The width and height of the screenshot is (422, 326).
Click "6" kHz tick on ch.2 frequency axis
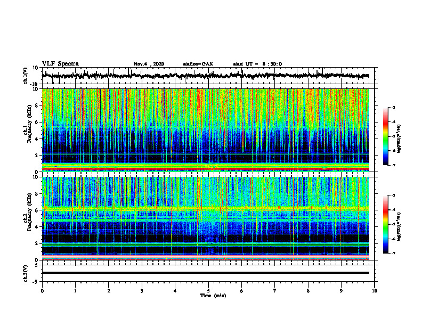click(37, 210)
